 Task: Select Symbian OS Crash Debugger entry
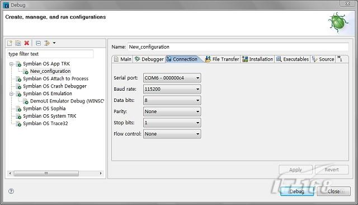pos(55,86)
